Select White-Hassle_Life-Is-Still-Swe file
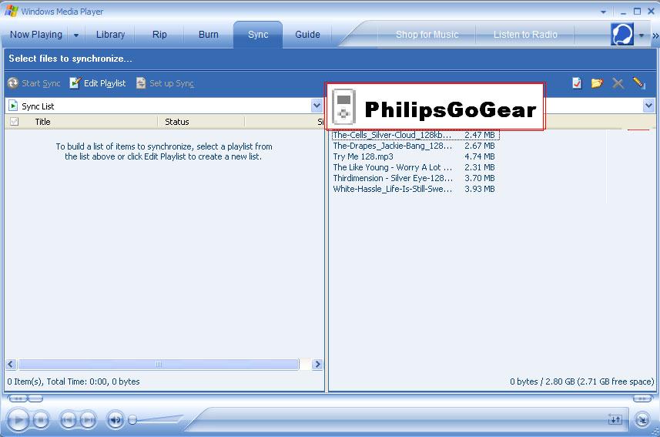 (414, 189)
